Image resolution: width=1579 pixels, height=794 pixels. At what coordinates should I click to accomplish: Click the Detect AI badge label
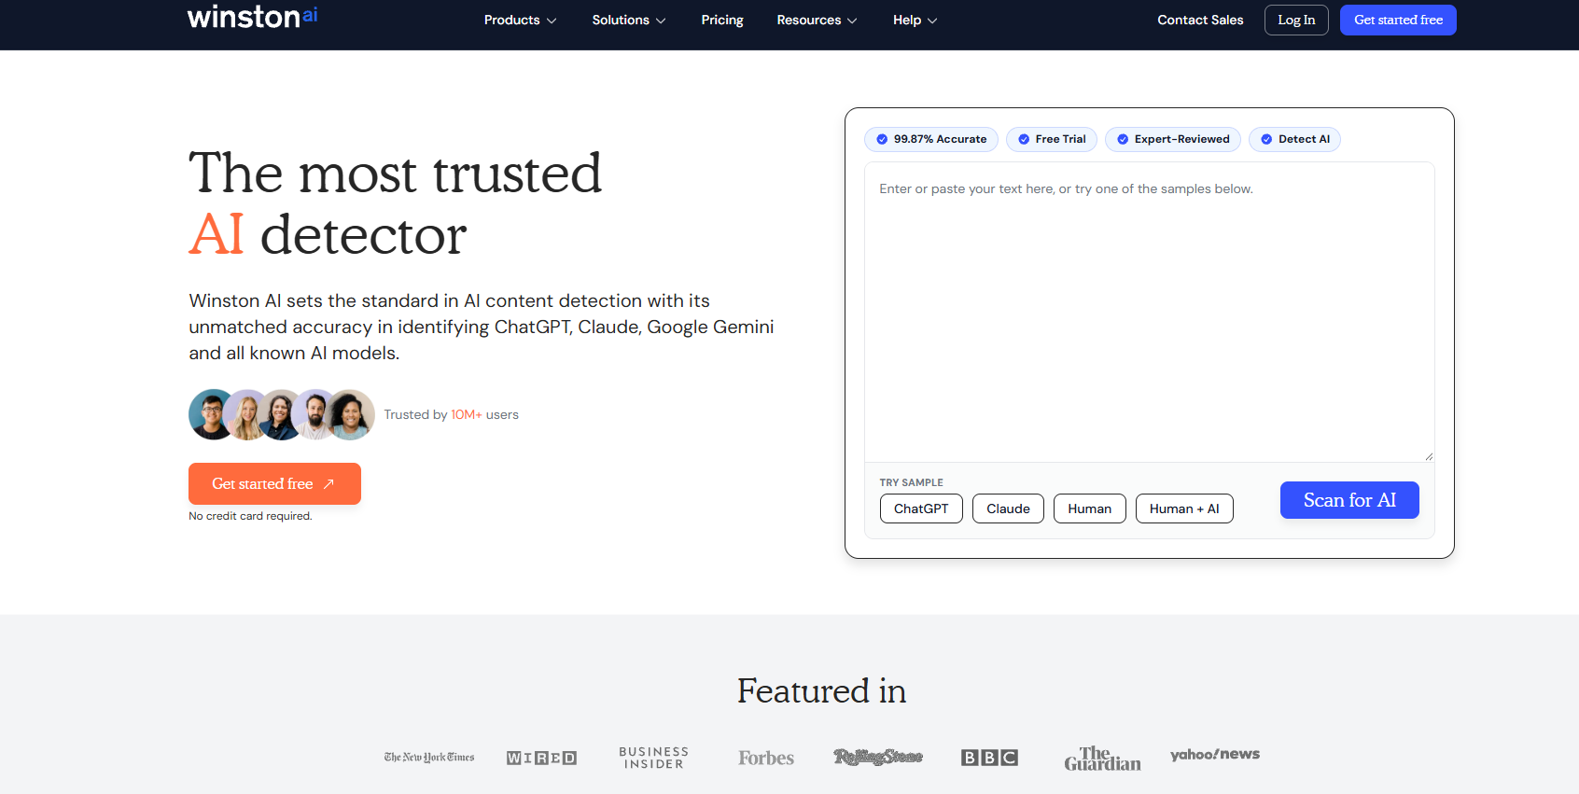1304,139
